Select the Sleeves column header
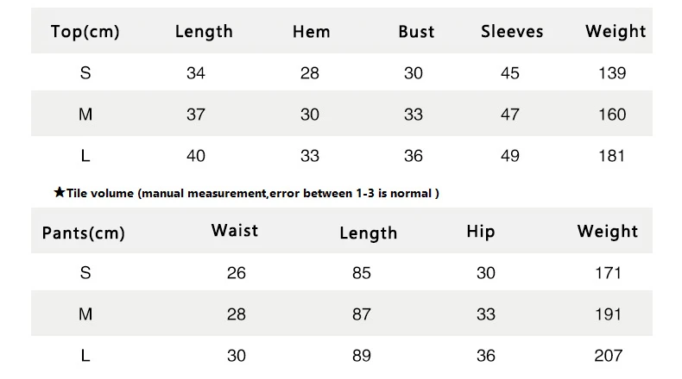Image resolution: width=682 pixels, height=379 pixels. [x=512, y=32]
